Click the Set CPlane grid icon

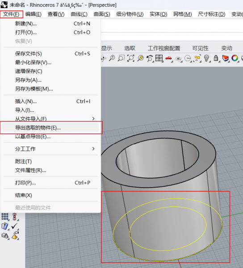178,59
